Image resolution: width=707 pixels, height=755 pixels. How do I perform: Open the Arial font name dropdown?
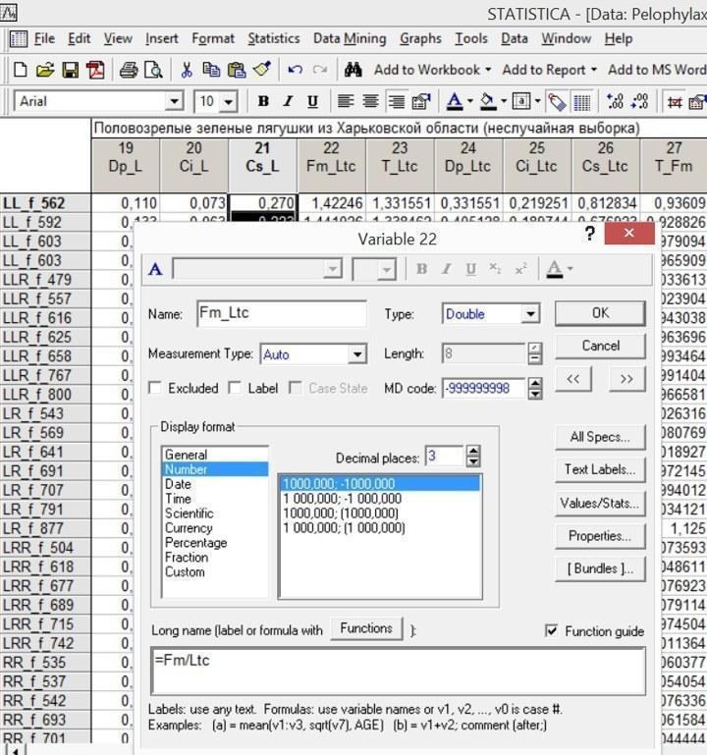(174, 101)
